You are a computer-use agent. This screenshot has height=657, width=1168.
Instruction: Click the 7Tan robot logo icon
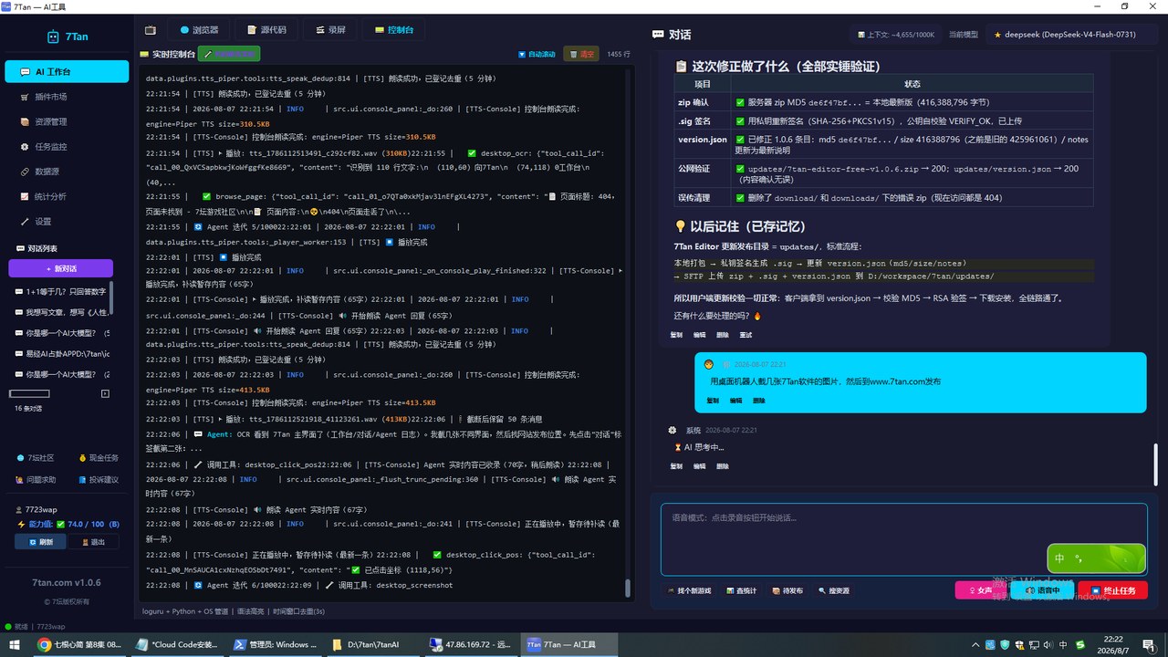[53, 37]
